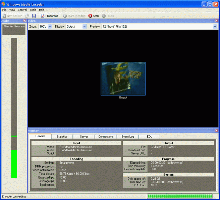Minimize the Windows Media Encoder window
This screenshot has width=220, height=200.
tap(204, 4)
